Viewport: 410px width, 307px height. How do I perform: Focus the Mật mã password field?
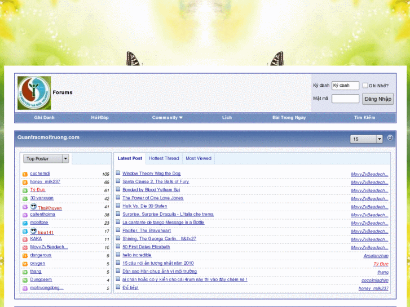pos(345,99)
